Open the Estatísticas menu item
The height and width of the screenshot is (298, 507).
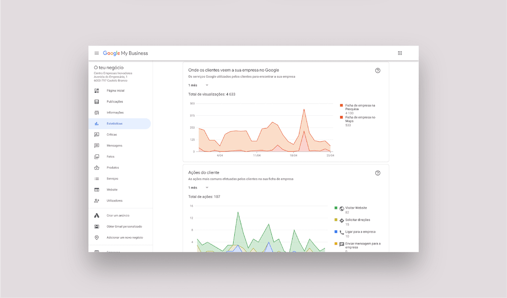pos(114,124)
